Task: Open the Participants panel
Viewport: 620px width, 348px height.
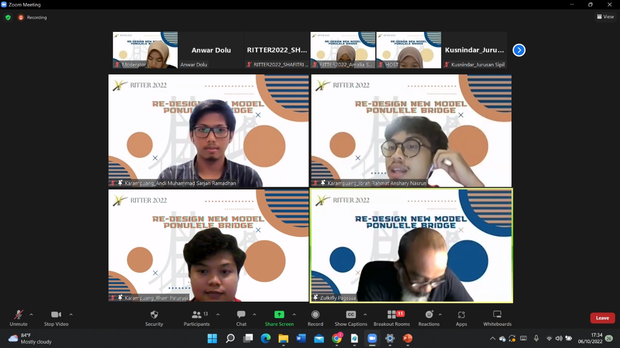Action: click(197, 318)
